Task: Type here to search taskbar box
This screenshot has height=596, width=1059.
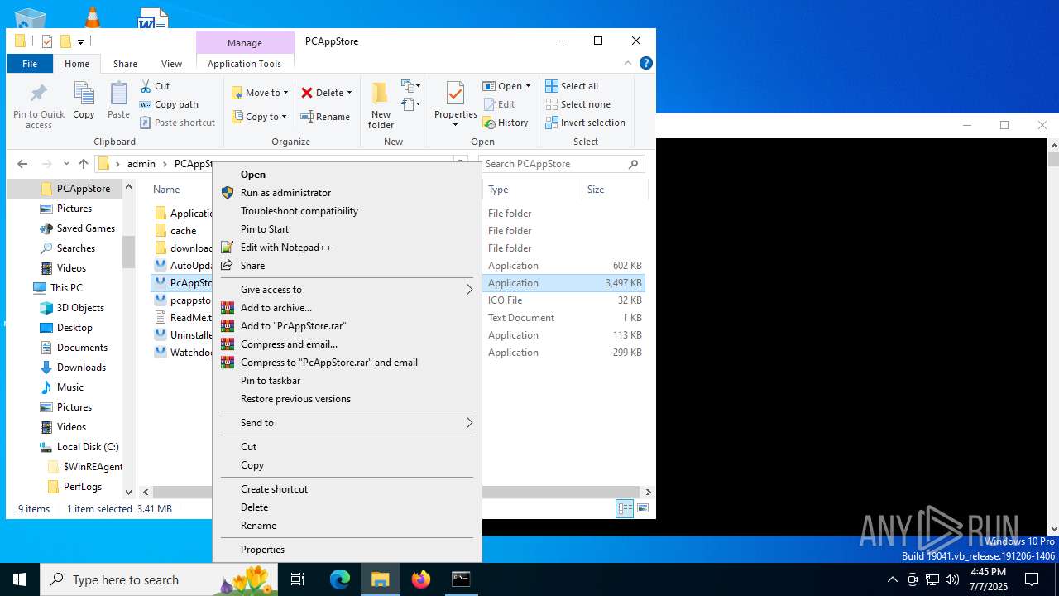Action: [161, 579]
